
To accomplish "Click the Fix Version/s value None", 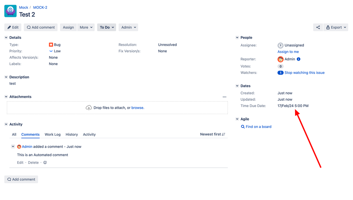I will tap(162, 51).
